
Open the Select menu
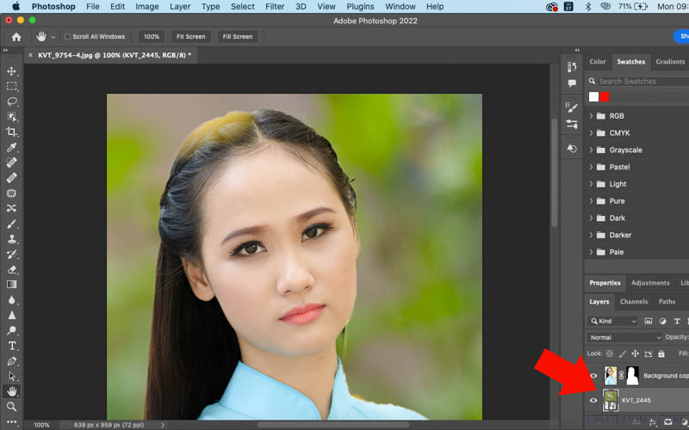click(243, 7)
